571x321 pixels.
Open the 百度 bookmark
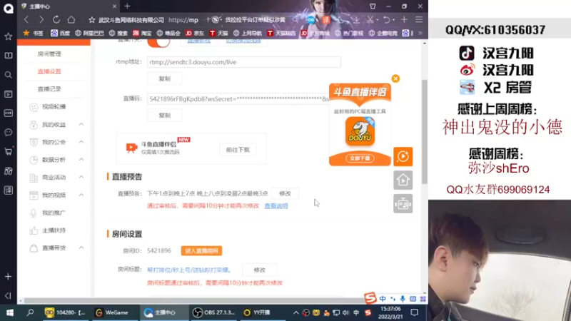61,33
